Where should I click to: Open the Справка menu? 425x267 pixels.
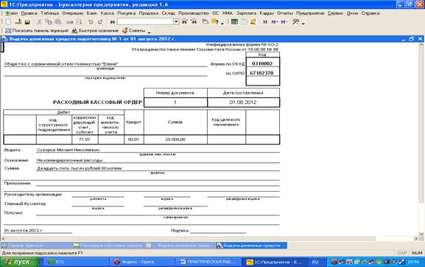[x=370, y=13]
